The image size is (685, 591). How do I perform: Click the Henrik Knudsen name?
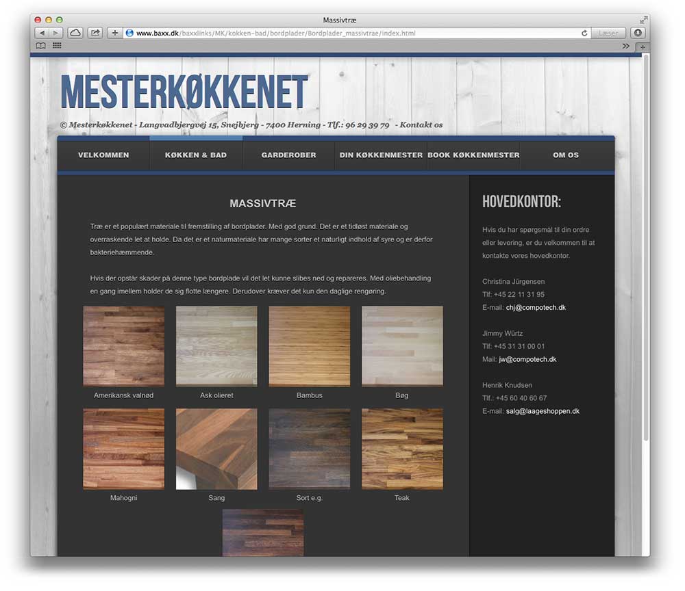click(x=507, y=385)
